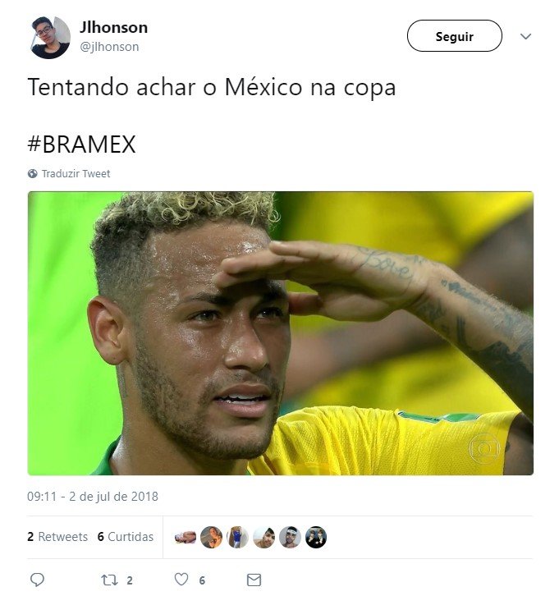
Task: Open the Jlhonson display name
Action: [113, 27]
